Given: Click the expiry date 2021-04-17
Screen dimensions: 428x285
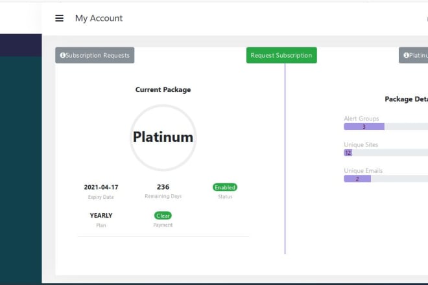Looking at the screenshot, I should [101, 187].
